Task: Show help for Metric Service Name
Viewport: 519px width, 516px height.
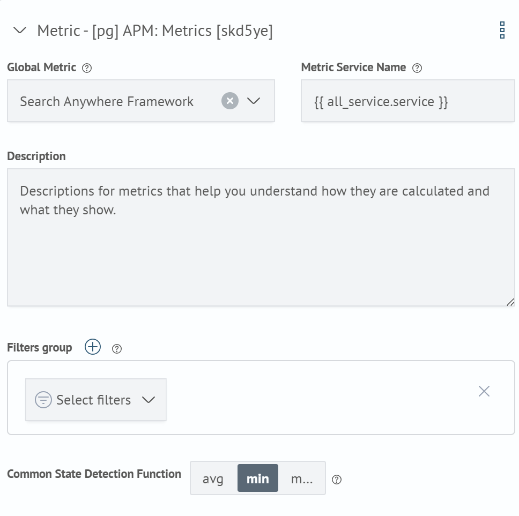Action: (x=417, y=68)
